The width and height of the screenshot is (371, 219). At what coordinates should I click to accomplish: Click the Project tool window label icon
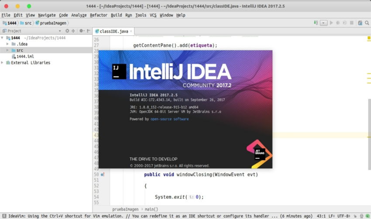[4, 31]
